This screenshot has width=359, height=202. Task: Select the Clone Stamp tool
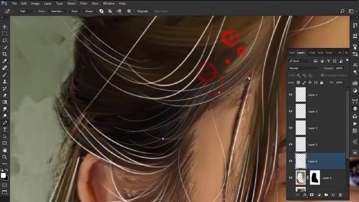(x=4, y=81)
